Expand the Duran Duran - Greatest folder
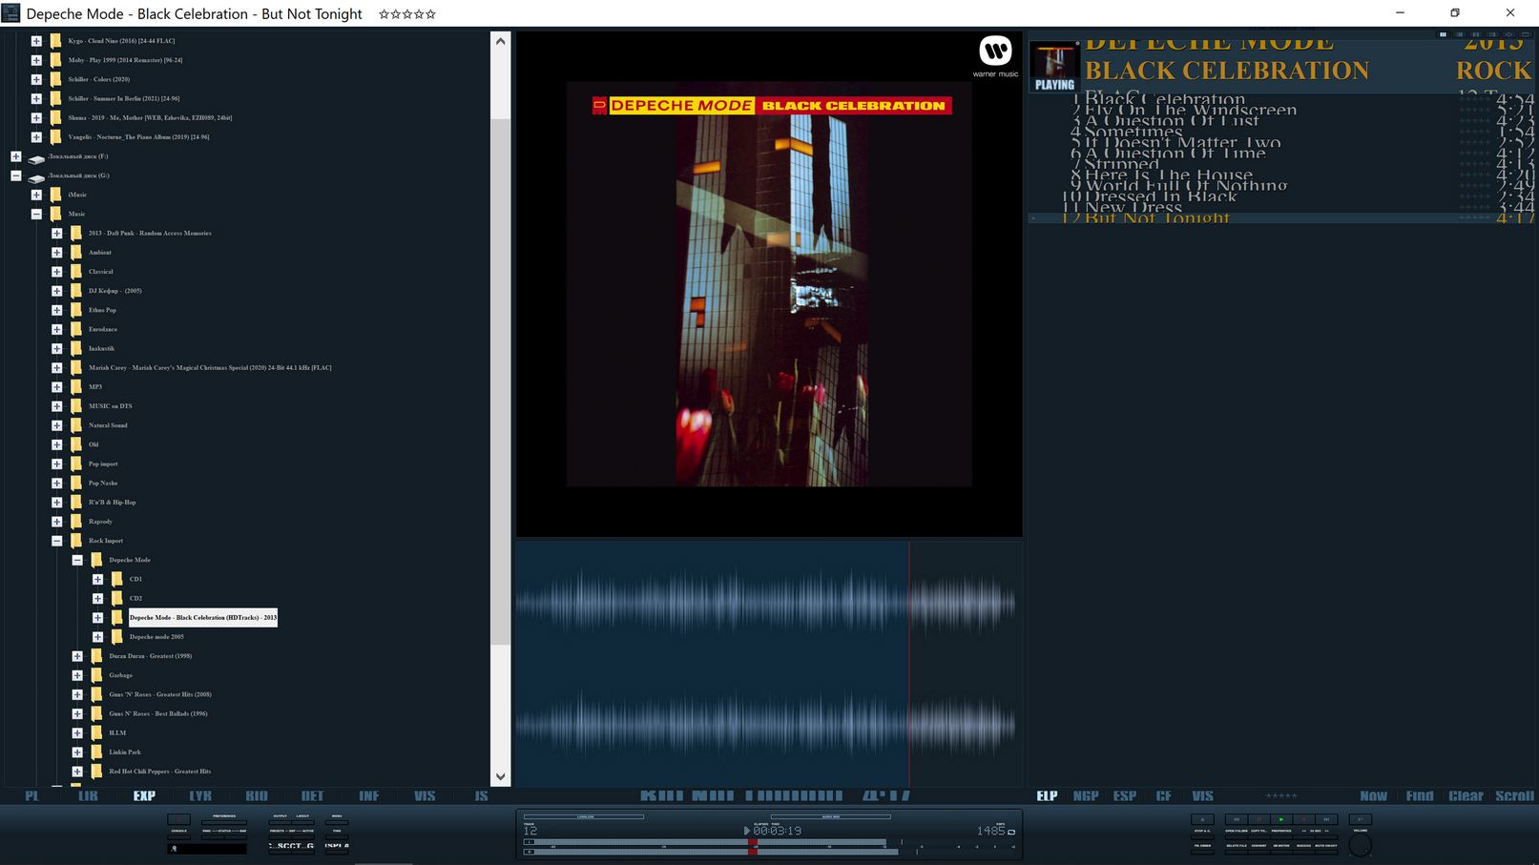The width and height of the screenshot is (1539, 865). [x=77, y=656]
